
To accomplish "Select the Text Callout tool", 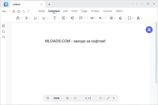I will pyautogui.click(x=72, y=18).
